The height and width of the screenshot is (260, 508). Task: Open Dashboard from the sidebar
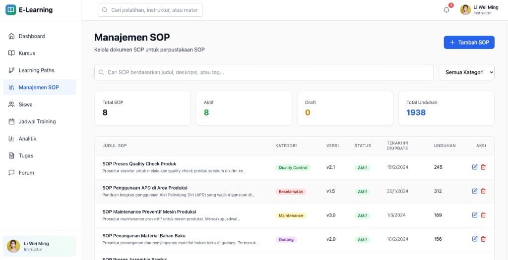tap(32, 36)
